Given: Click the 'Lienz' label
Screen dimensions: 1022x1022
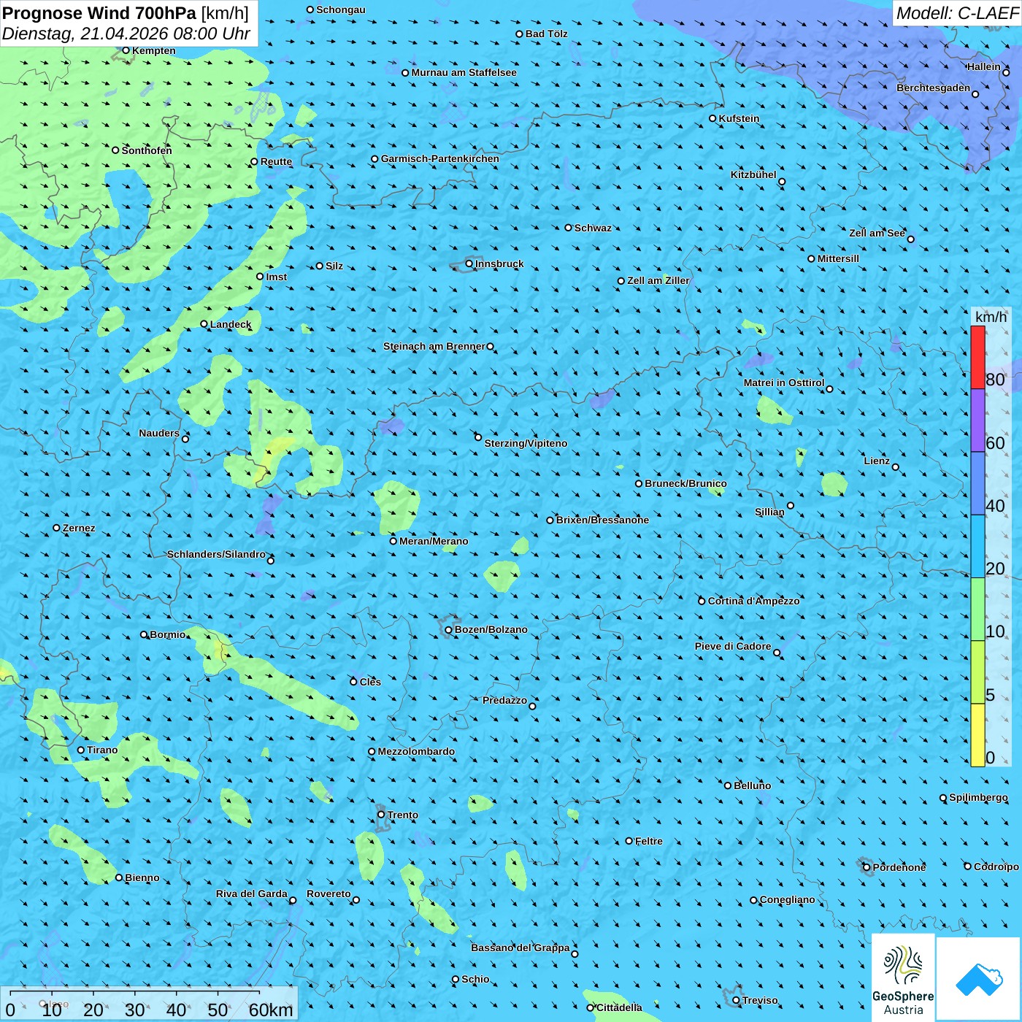Looking at the screenshot, I should (877, 461).
